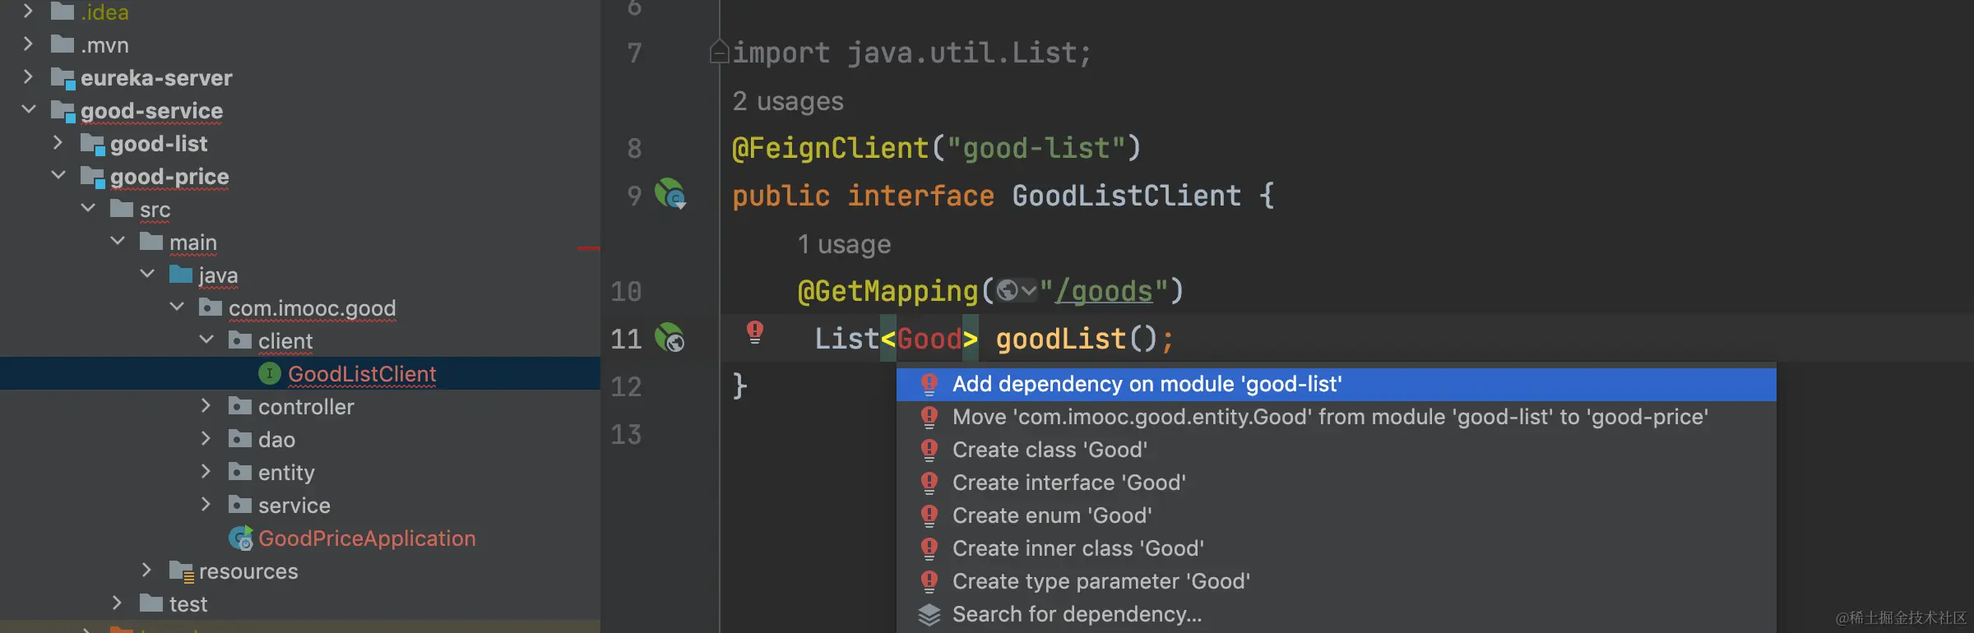This screenshot has height=633, width=1974.
Task: Click the service package icon
Action: [x=239, y=504]
